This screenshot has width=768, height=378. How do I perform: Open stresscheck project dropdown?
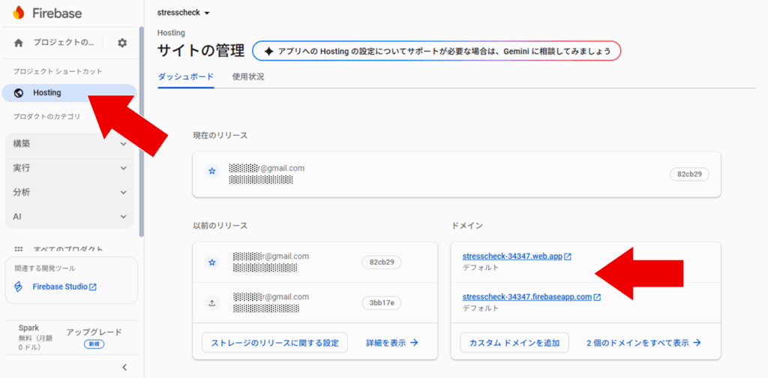184,13
